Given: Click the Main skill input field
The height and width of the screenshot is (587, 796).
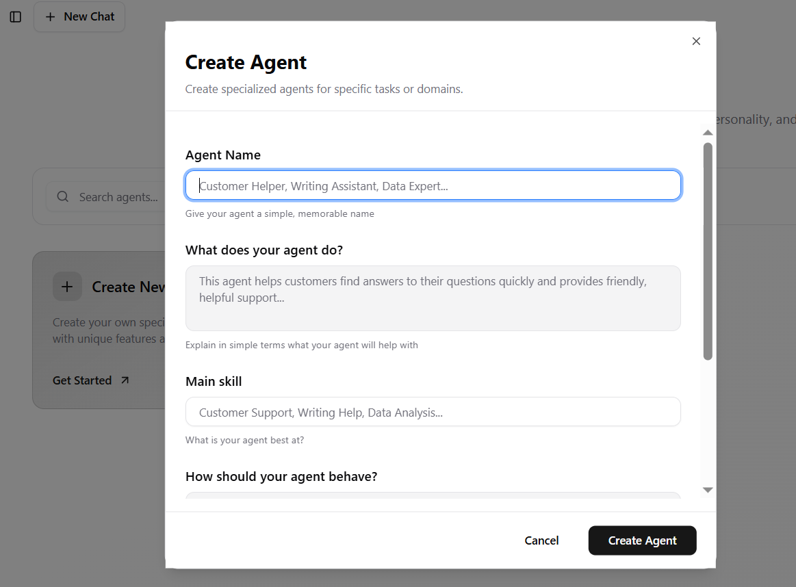Looking at the screenshot, I should pos(433,411).
